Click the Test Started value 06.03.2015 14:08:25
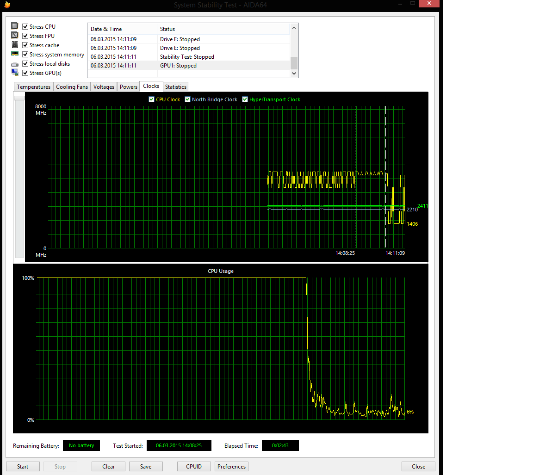Image resolution: width=533 pixels, height=475 pixels. (179, 445)
